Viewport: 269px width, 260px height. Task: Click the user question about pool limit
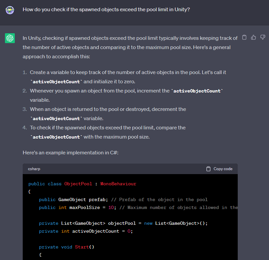tap(106, 10)
